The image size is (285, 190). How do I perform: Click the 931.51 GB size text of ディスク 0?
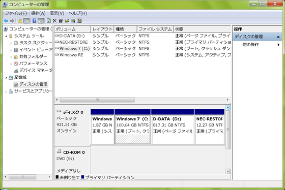coord(67,124)
